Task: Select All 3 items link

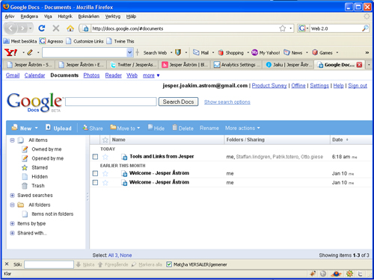Action: point(113,255)
